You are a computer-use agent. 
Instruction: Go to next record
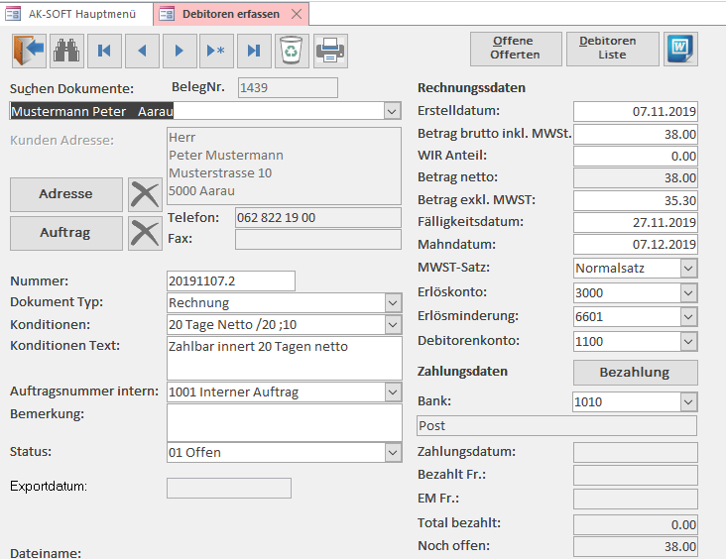pyautogui.click(x=180, y=51)
